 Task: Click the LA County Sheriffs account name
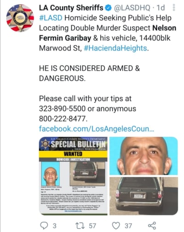71,8
